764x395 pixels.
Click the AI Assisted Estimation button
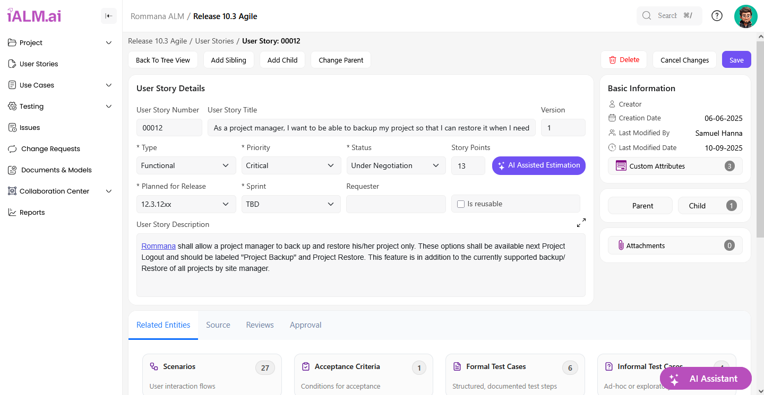tap(538, 165)
